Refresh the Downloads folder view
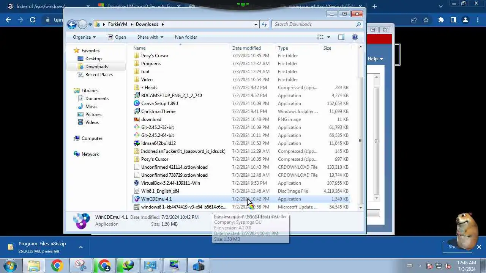The width and height of the screenshot is (486, 273). tap(264, 24)
